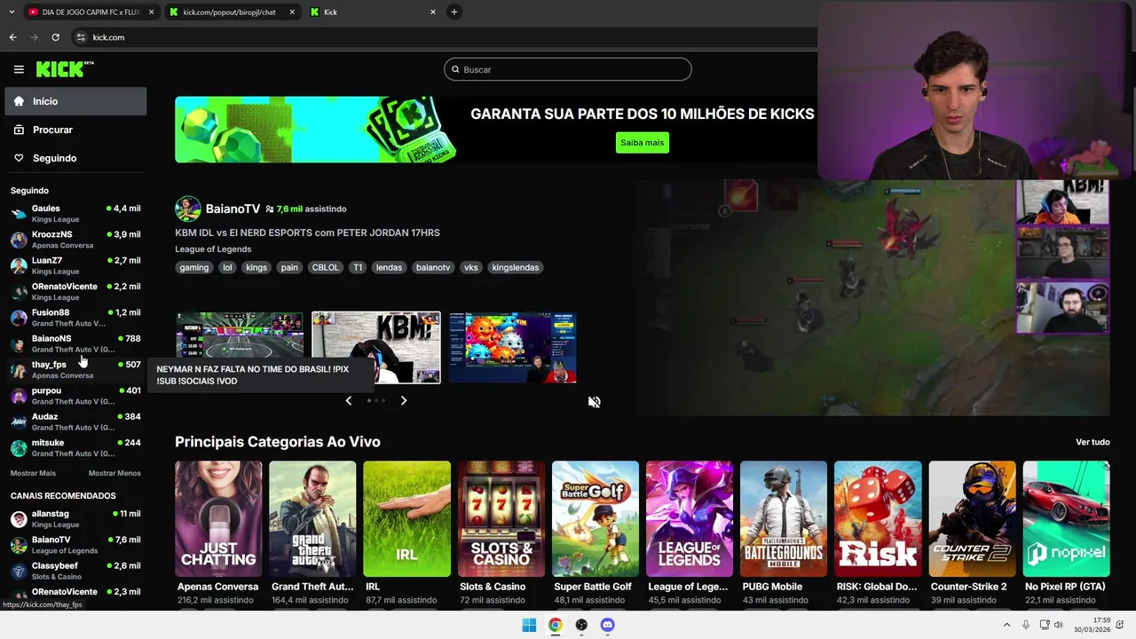Open Audaz followed channel
This screenshot has width=1136, height=639.
75,422
